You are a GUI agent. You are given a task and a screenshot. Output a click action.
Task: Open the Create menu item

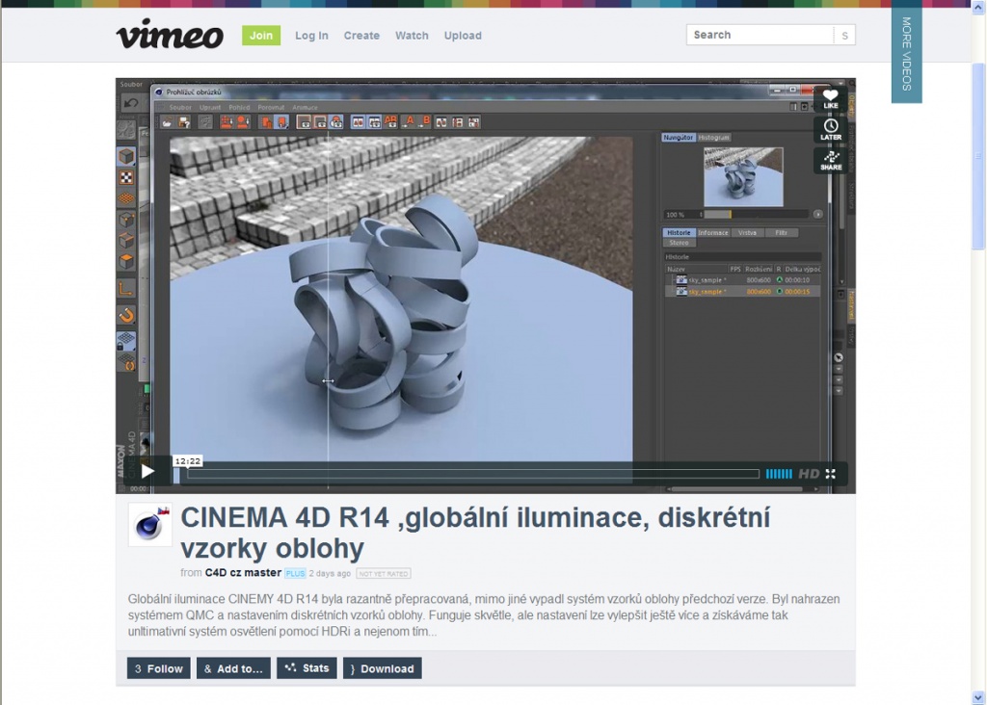pyautogui.click(x=361, y=36)
